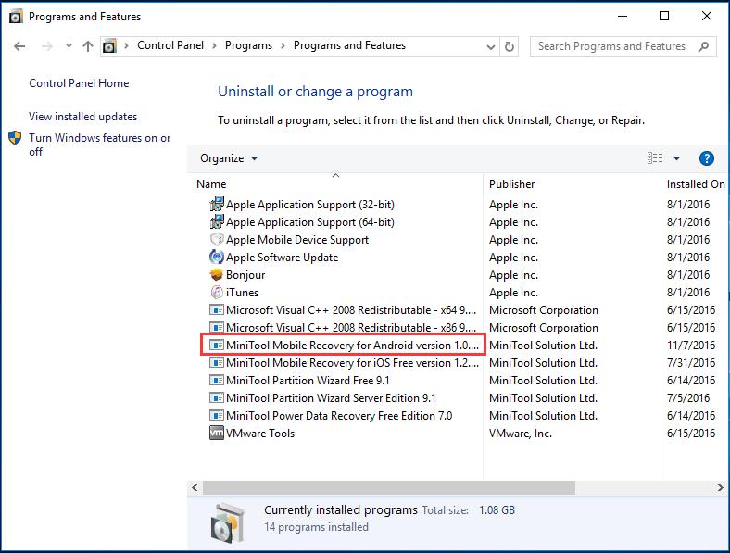
Task: Select MiniTool Partition Wizard Free 9.1
Action: tap(308, 381)
